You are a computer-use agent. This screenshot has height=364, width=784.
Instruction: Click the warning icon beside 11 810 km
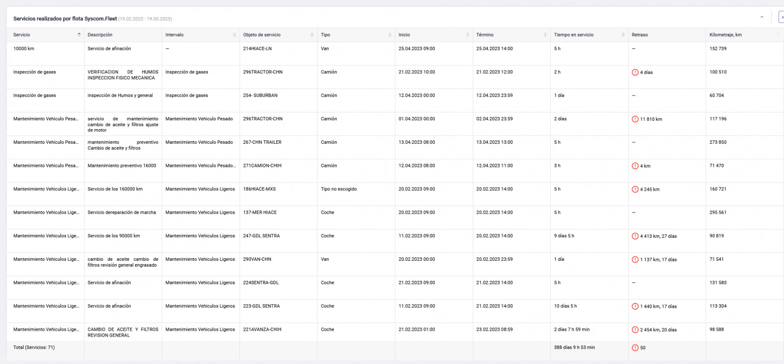635,119
